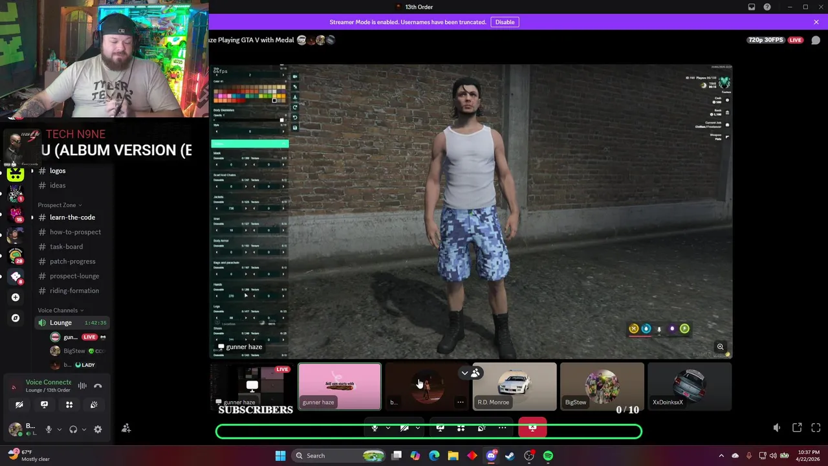Open output device options chevron
Viewport: 828px width, 466px height.
click(x=83, y=429)
